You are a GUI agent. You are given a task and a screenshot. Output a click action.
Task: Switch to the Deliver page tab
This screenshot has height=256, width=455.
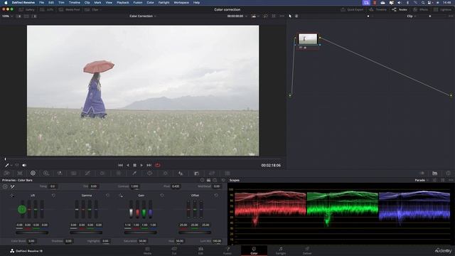307,250
